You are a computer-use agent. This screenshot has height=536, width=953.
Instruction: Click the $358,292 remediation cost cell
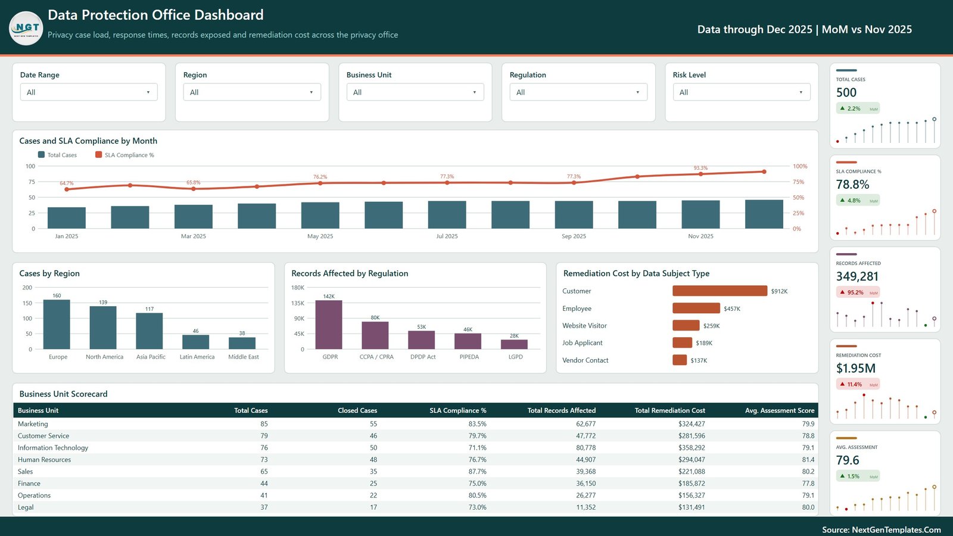692,448
